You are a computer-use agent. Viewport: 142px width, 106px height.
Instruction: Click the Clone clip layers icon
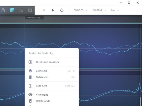click(x=30, y=71)
